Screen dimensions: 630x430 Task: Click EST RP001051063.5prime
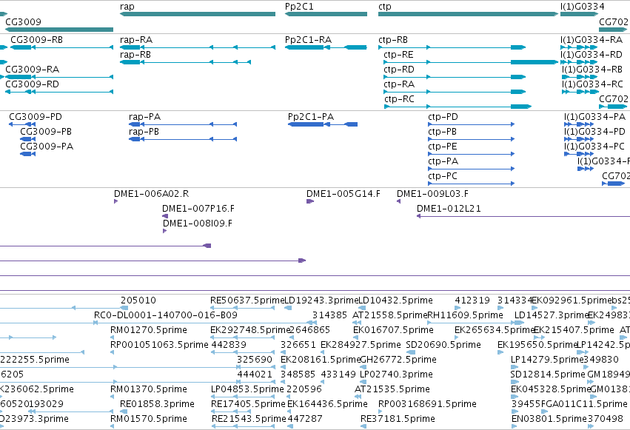click(159, 345)
